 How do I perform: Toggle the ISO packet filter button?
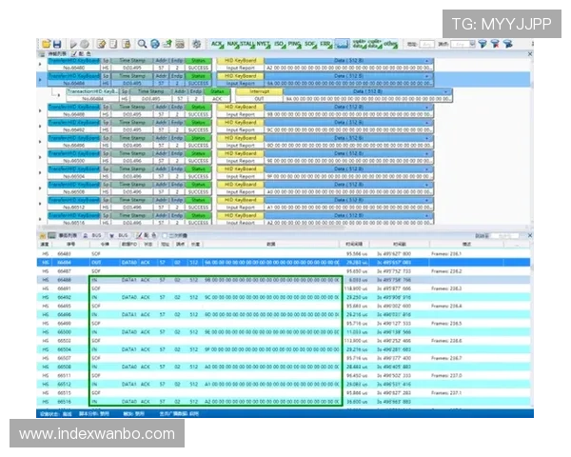280,45
